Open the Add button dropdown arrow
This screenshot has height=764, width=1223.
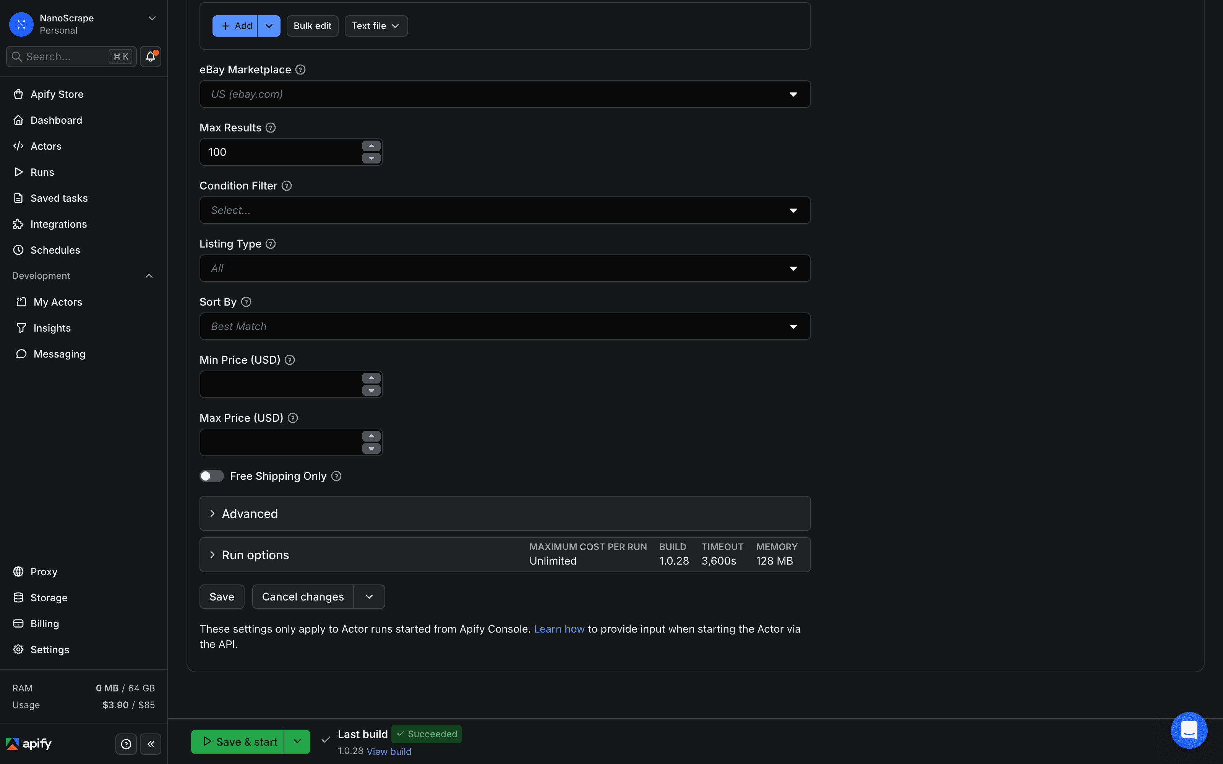click(269, 26)
